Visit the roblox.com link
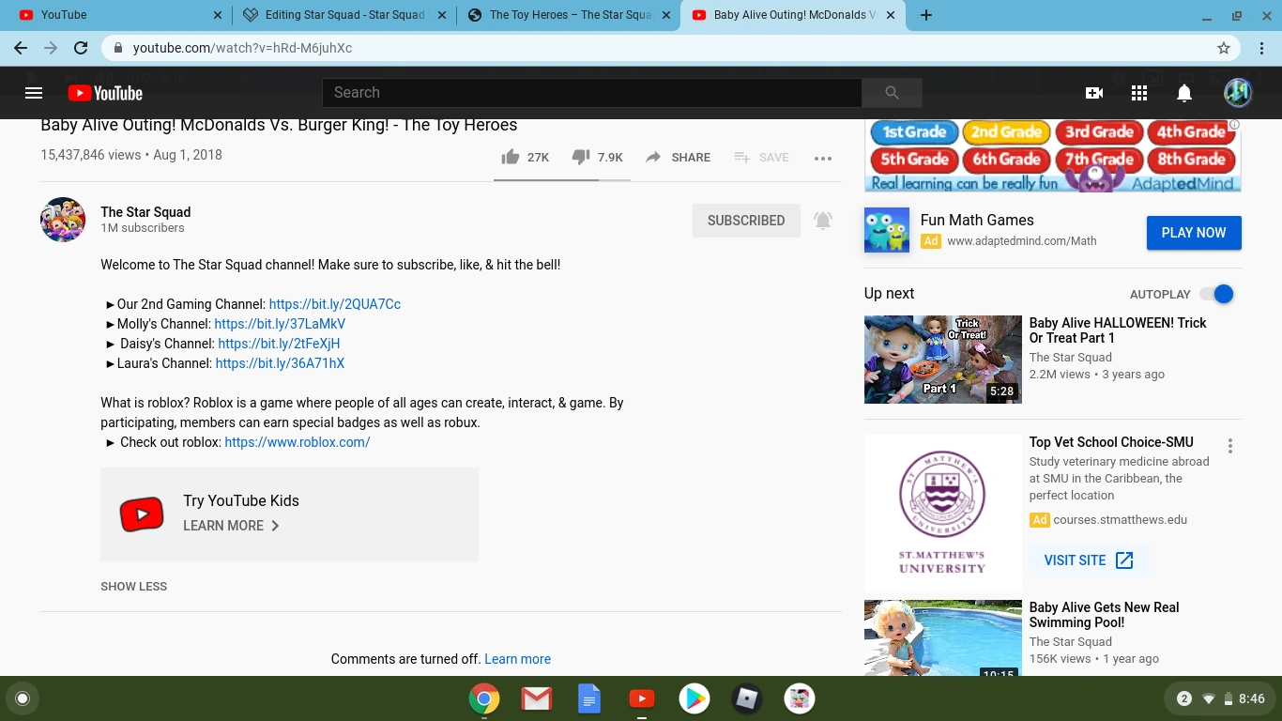Screen dimensions: 1282x721 pyautogui.click(x=298, y=442)
